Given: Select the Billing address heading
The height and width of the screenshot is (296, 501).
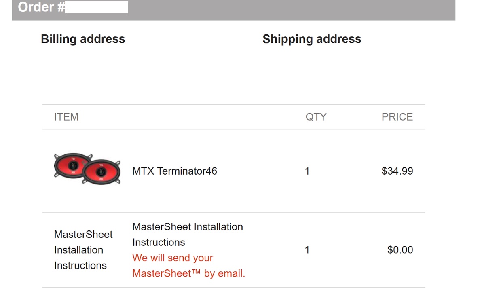Looking at the screenshot, I should [83, 39].
